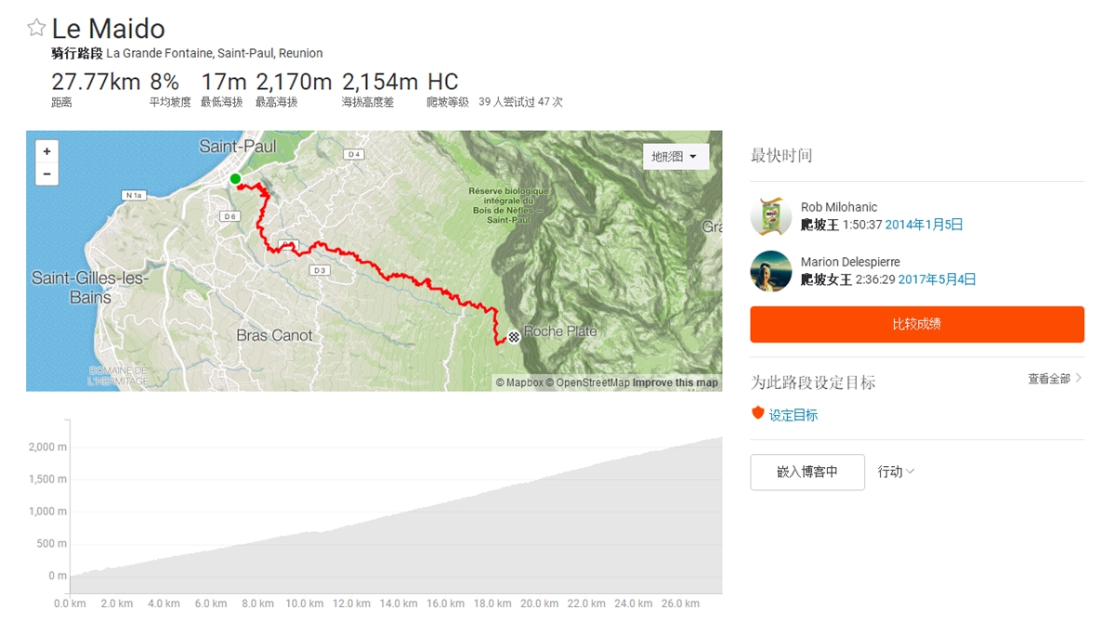Star the Le Maido segment
The width and height of the screenshot is (1115, 622).
(x=36, y=28)
